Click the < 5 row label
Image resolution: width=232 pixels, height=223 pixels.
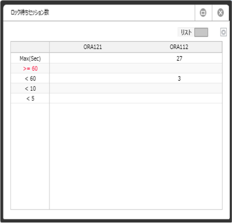31,99
